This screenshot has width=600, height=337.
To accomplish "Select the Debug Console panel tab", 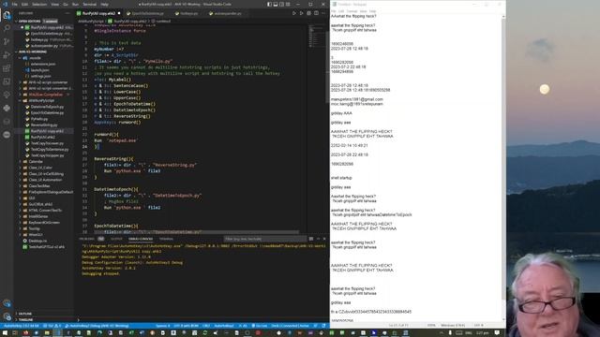I will coord(141,240).
